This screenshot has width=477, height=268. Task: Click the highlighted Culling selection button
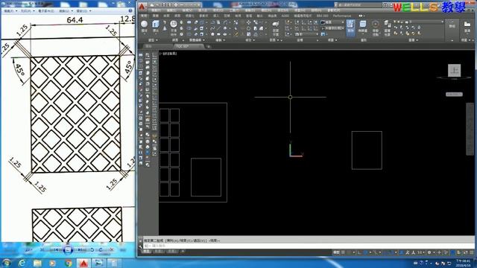pyautogui.click(x=350, y=28)
